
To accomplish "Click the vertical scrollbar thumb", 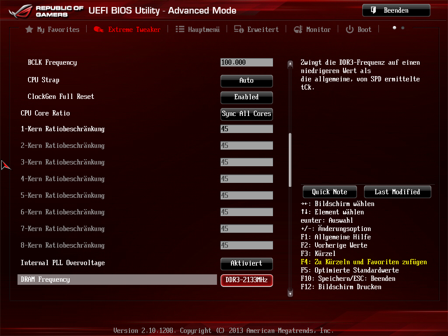I will (290, 160).
